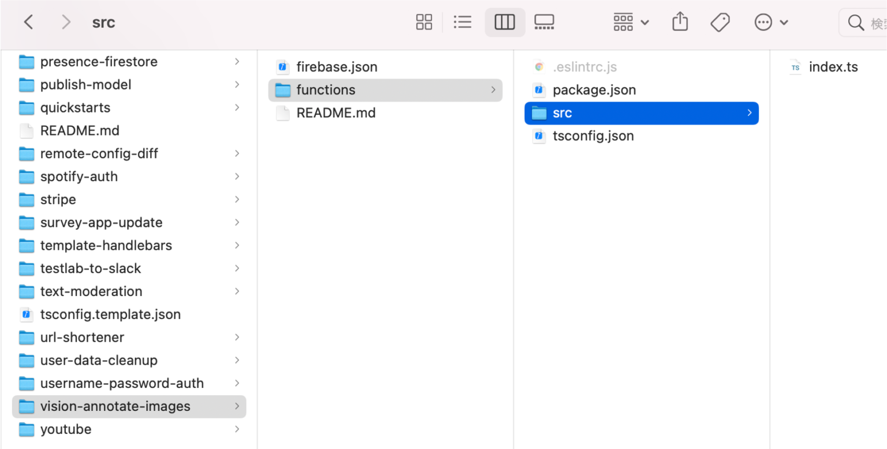Open the Tags menu
This screenshot has height=449, width=887.
click(719, 22)
